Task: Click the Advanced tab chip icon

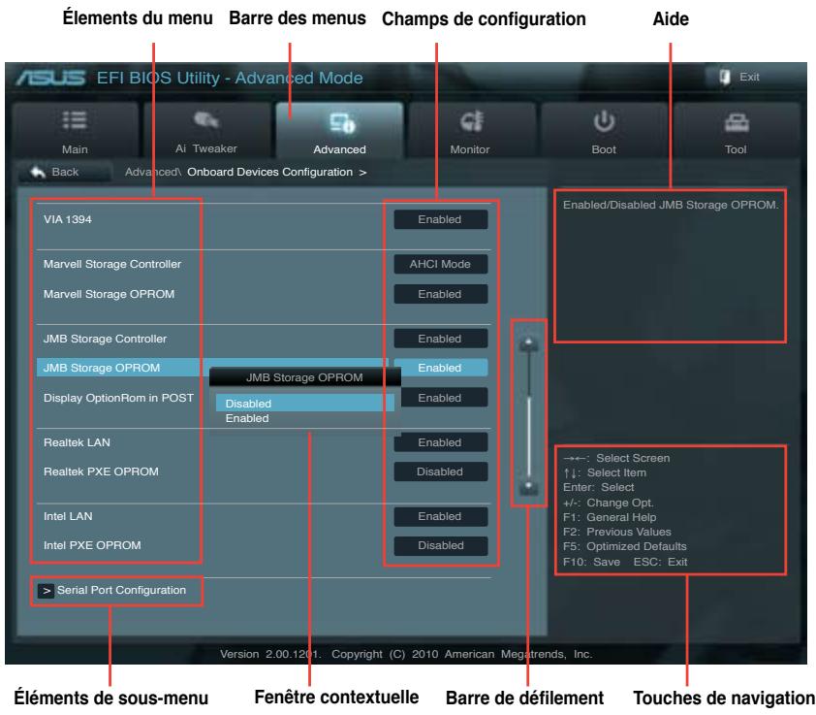Action: coord(342,123)
